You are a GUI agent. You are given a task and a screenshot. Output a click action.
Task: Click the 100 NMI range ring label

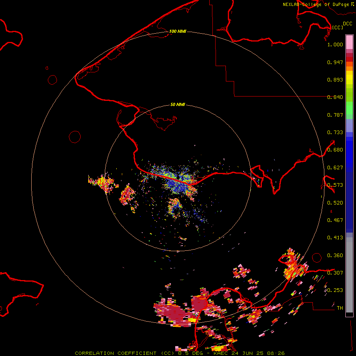(x=178, y=31)
